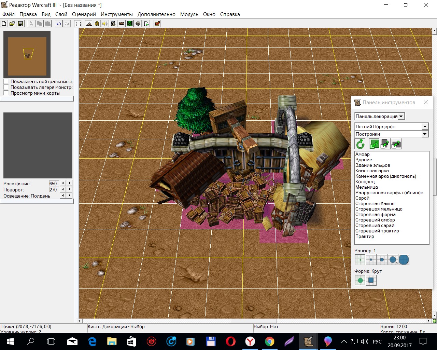Open the Дополнительно menu
Viewport: 437px width, 350px height.
coord(156,14)
